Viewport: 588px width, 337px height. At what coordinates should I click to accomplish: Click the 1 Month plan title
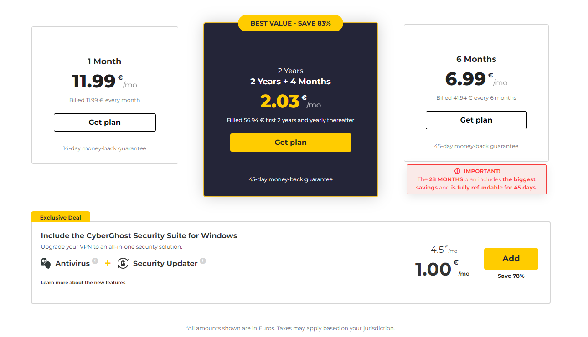104,61
